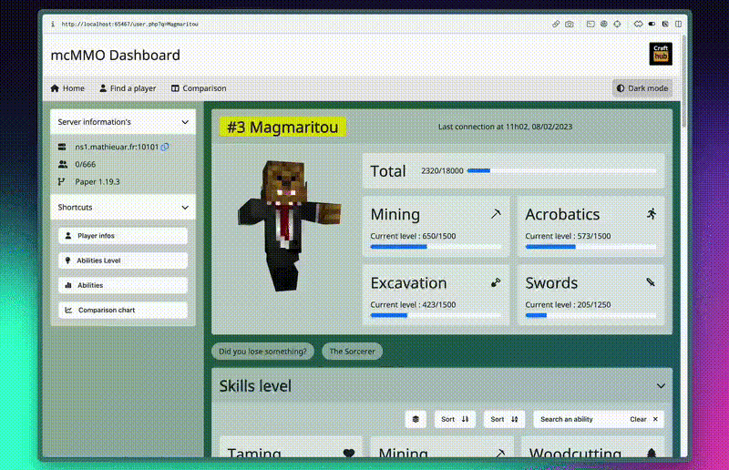Click the Last connection text

(x=505, y=127)
